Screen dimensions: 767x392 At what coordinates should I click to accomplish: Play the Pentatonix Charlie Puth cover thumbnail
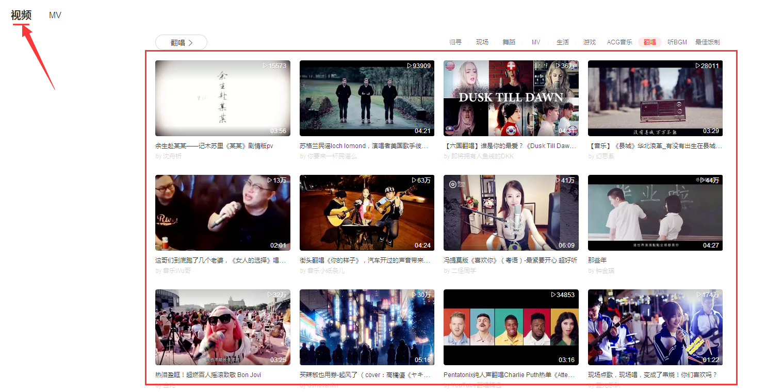click(511, 327)
